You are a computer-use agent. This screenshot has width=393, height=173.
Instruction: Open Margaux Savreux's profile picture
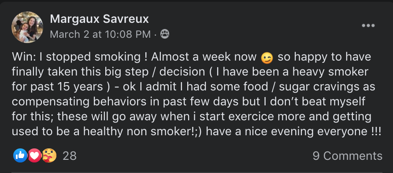coord(27,27)
